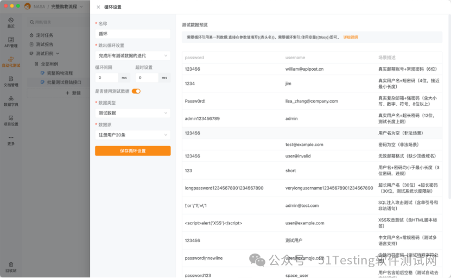Open 项目设置 sidebar icon
Viewport: 451px width, 278px height.
coord(11,118)
